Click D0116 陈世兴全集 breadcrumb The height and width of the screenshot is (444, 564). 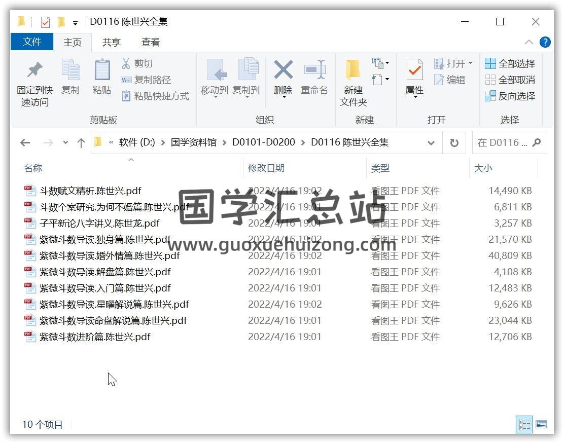[349, 142]
